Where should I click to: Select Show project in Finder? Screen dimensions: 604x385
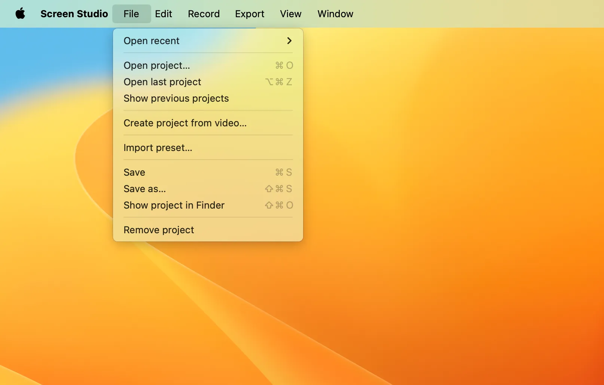(x=174, y=205)
